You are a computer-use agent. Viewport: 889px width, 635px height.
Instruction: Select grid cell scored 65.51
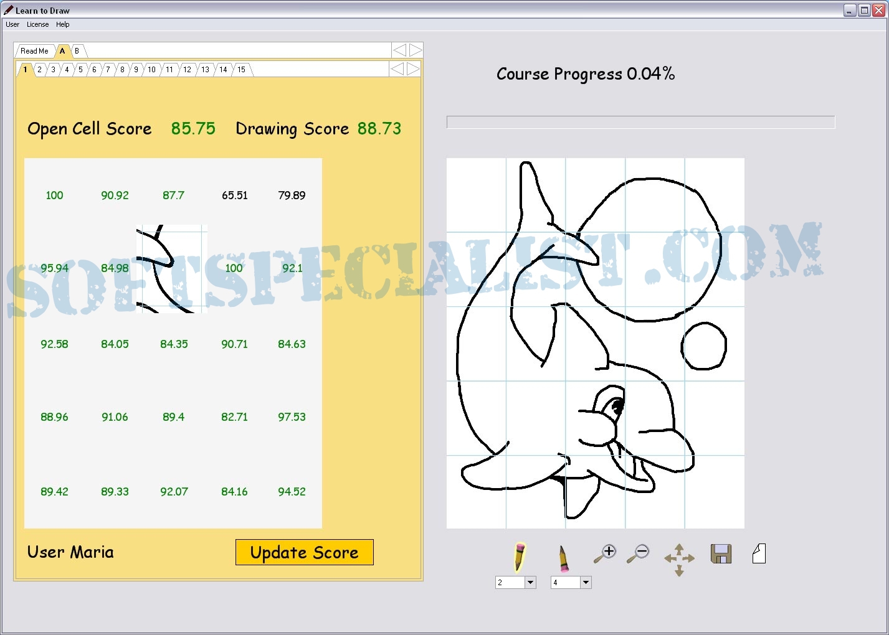[234, 195]
